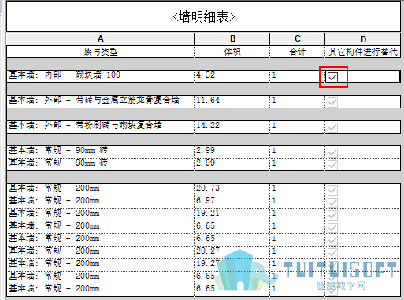
Task: Click the 族与类型 field header
Action: [100, 52]
